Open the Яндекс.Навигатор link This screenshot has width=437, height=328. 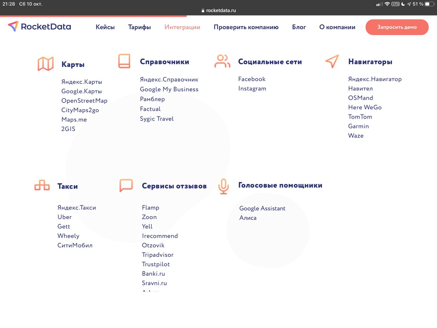click(375, 79)
